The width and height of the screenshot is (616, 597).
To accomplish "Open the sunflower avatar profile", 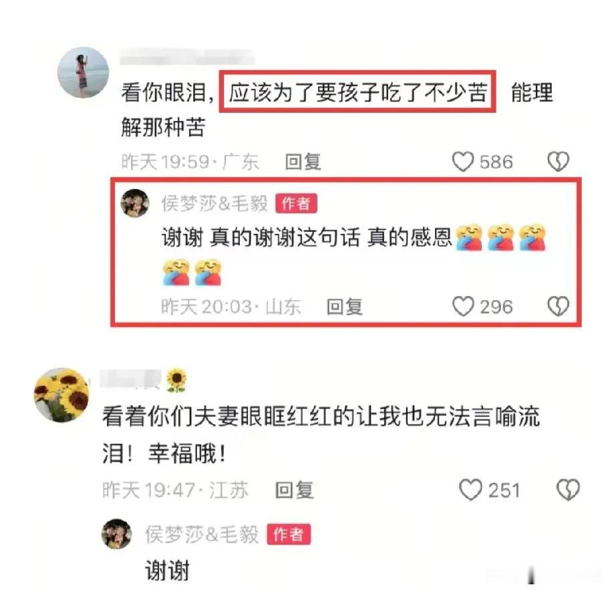I will coord(61,395).
